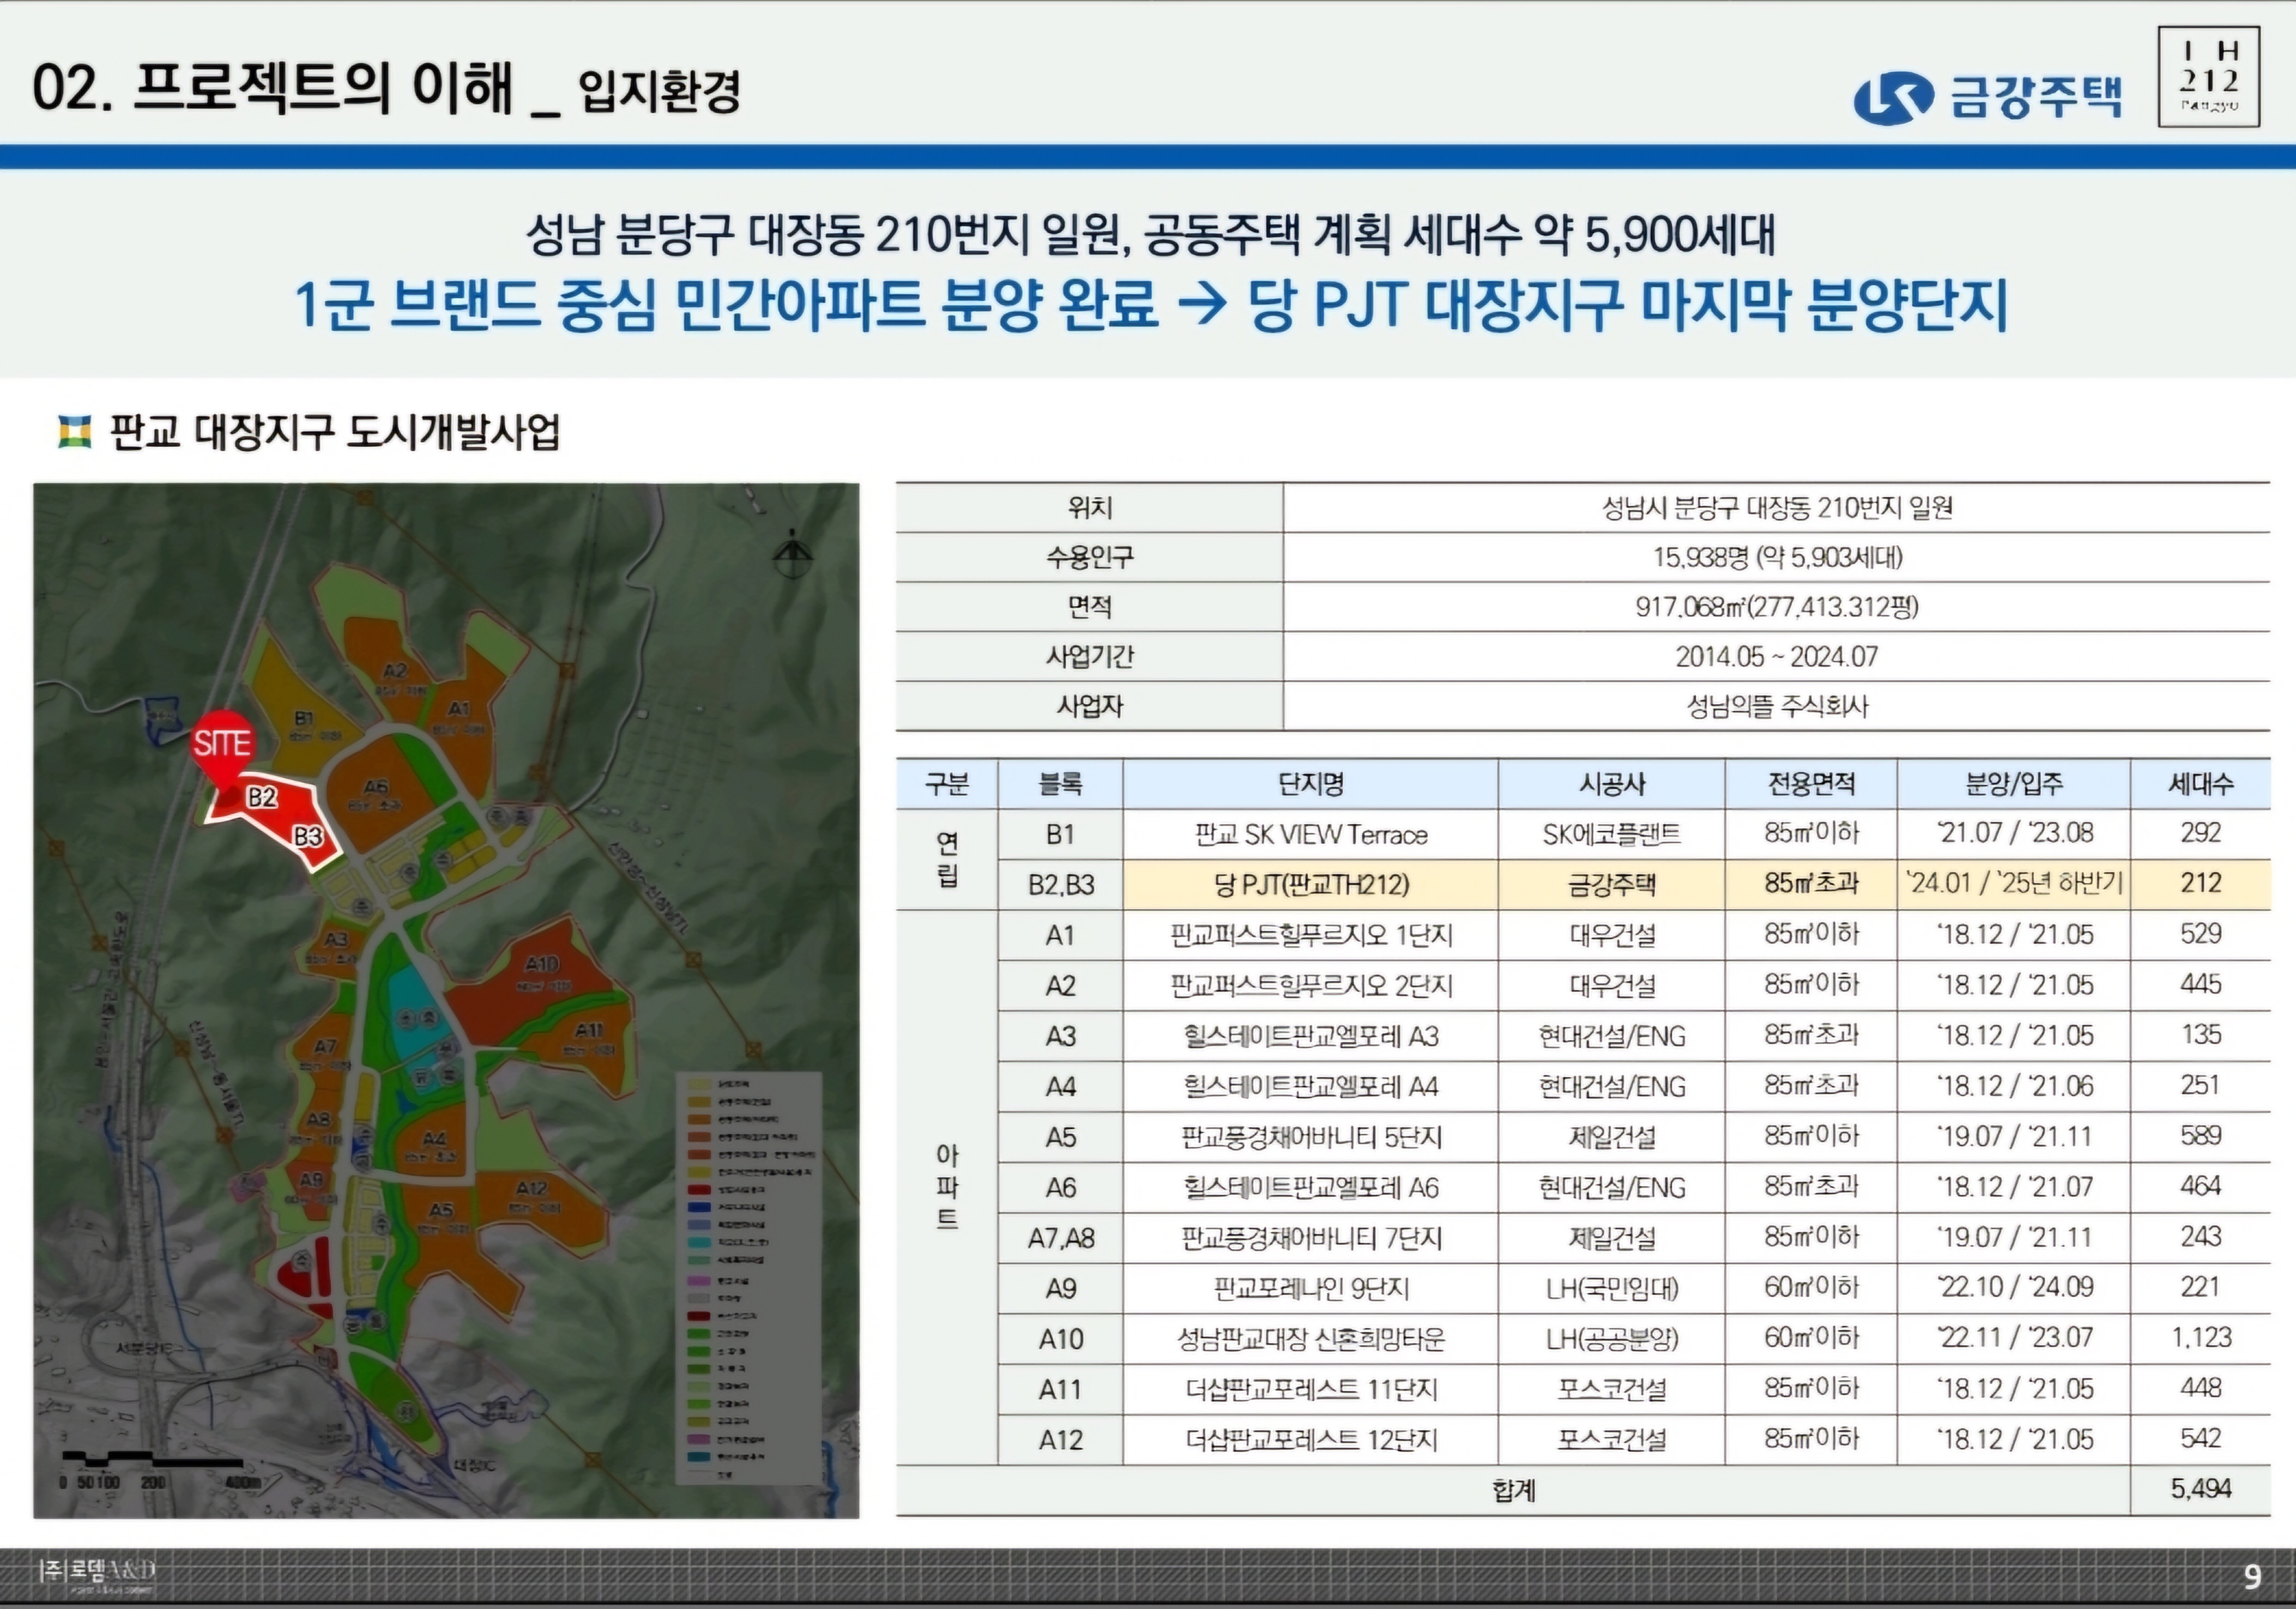Click cell 판교퍼스트힐푸르지오 2단지
The width and height of the screenshot is (2296, 1609).
click(x=1311, y=986)
